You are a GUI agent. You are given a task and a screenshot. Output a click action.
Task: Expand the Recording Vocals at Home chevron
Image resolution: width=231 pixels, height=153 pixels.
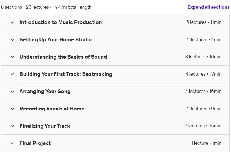point(13,109)
